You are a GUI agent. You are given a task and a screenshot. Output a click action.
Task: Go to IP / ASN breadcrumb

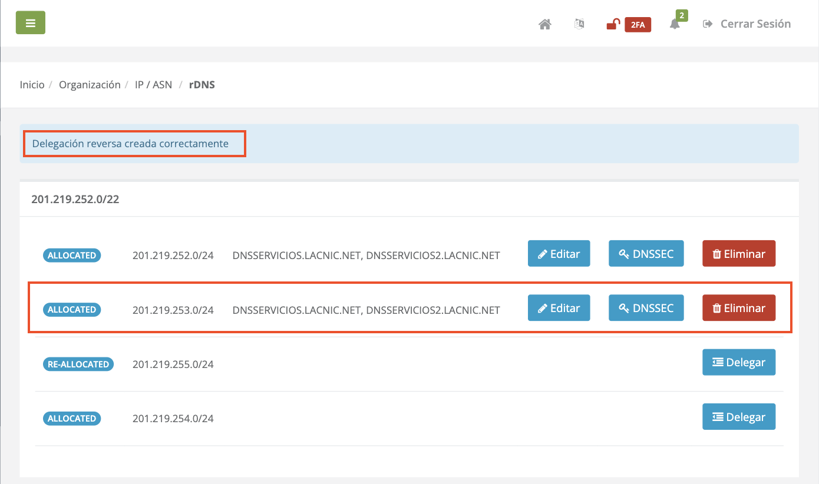click(x=153, y=85)
